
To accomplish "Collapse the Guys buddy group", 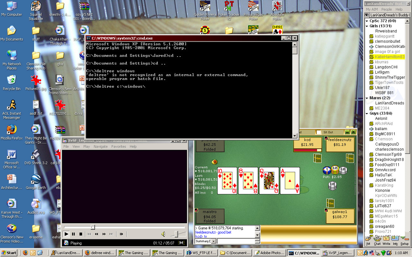I will pyautogui.click(x=367, y=113).
